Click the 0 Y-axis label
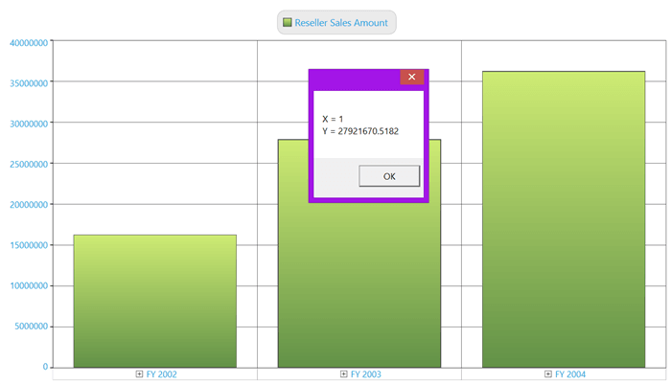671x384 pixels. (45, 367)
